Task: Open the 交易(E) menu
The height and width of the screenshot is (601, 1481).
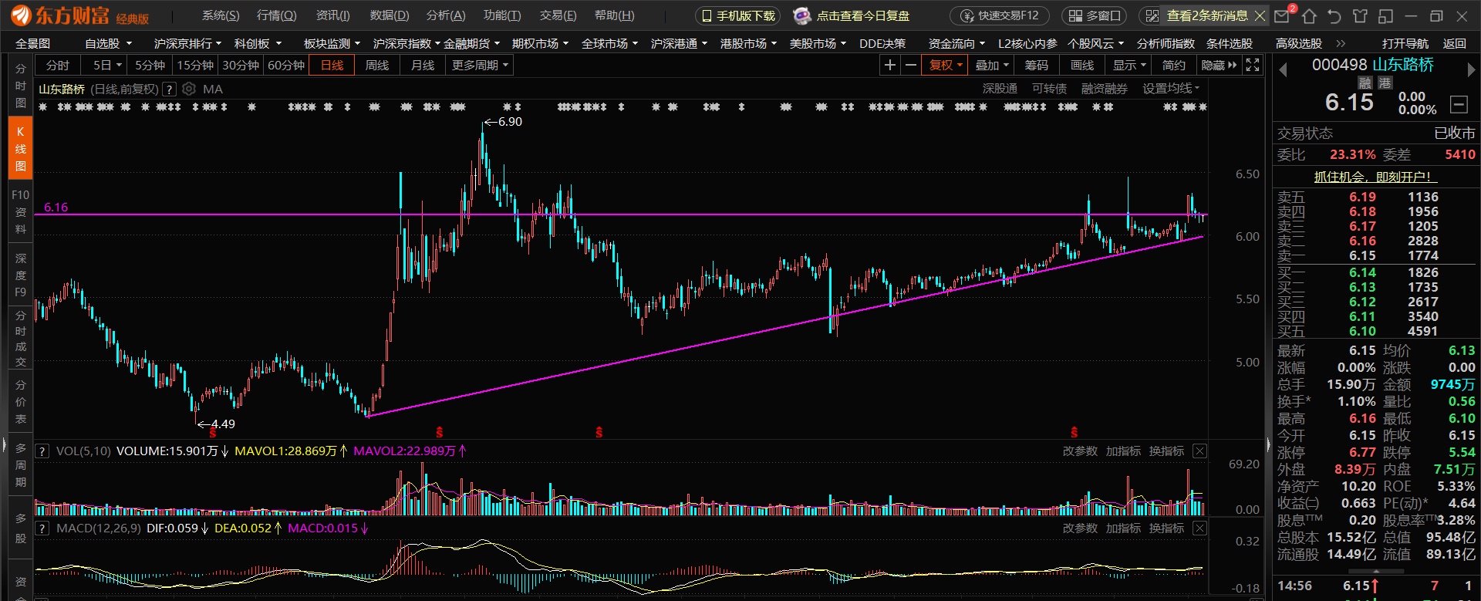Action: (x=558, y=15)
